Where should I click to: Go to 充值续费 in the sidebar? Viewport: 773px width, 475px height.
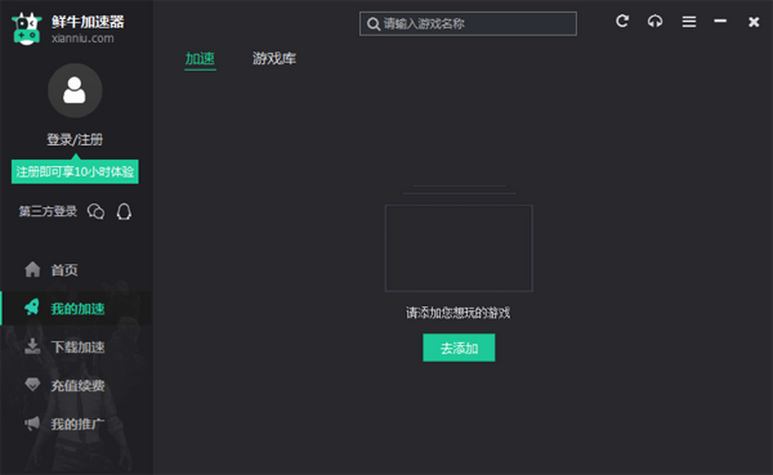coord(77,386)
